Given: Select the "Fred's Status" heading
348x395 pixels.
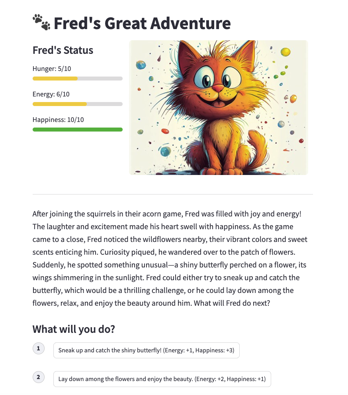Looking at the screenshot, I should point(63,51).
